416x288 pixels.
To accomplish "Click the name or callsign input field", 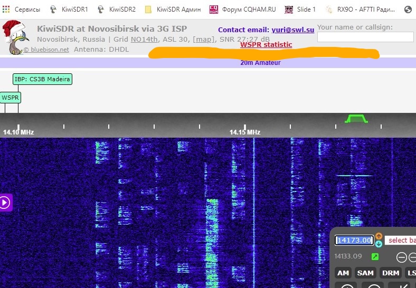I will [365, 37].
